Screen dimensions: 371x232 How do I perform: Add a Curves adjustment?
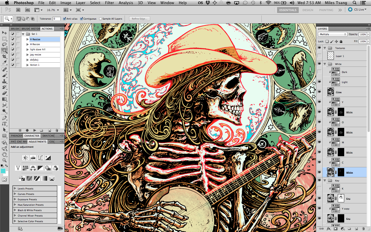pyautogui.click(x=40, y=158)
